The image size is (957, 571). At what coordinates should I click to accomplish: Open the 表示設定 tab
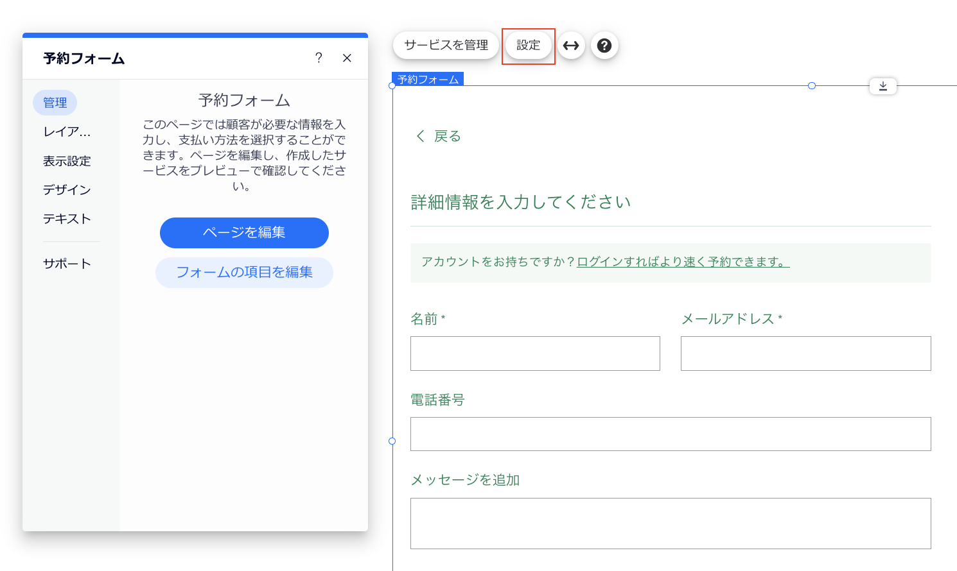click(67, 161)
